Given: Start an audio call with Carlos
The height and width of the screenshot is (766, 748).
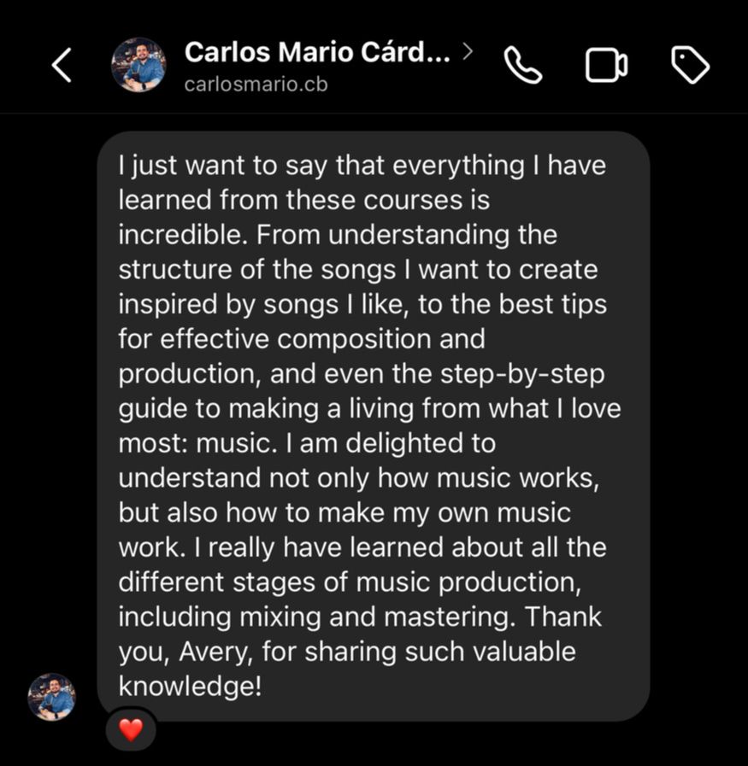Looking at the screenshot, I should (523, 66).
